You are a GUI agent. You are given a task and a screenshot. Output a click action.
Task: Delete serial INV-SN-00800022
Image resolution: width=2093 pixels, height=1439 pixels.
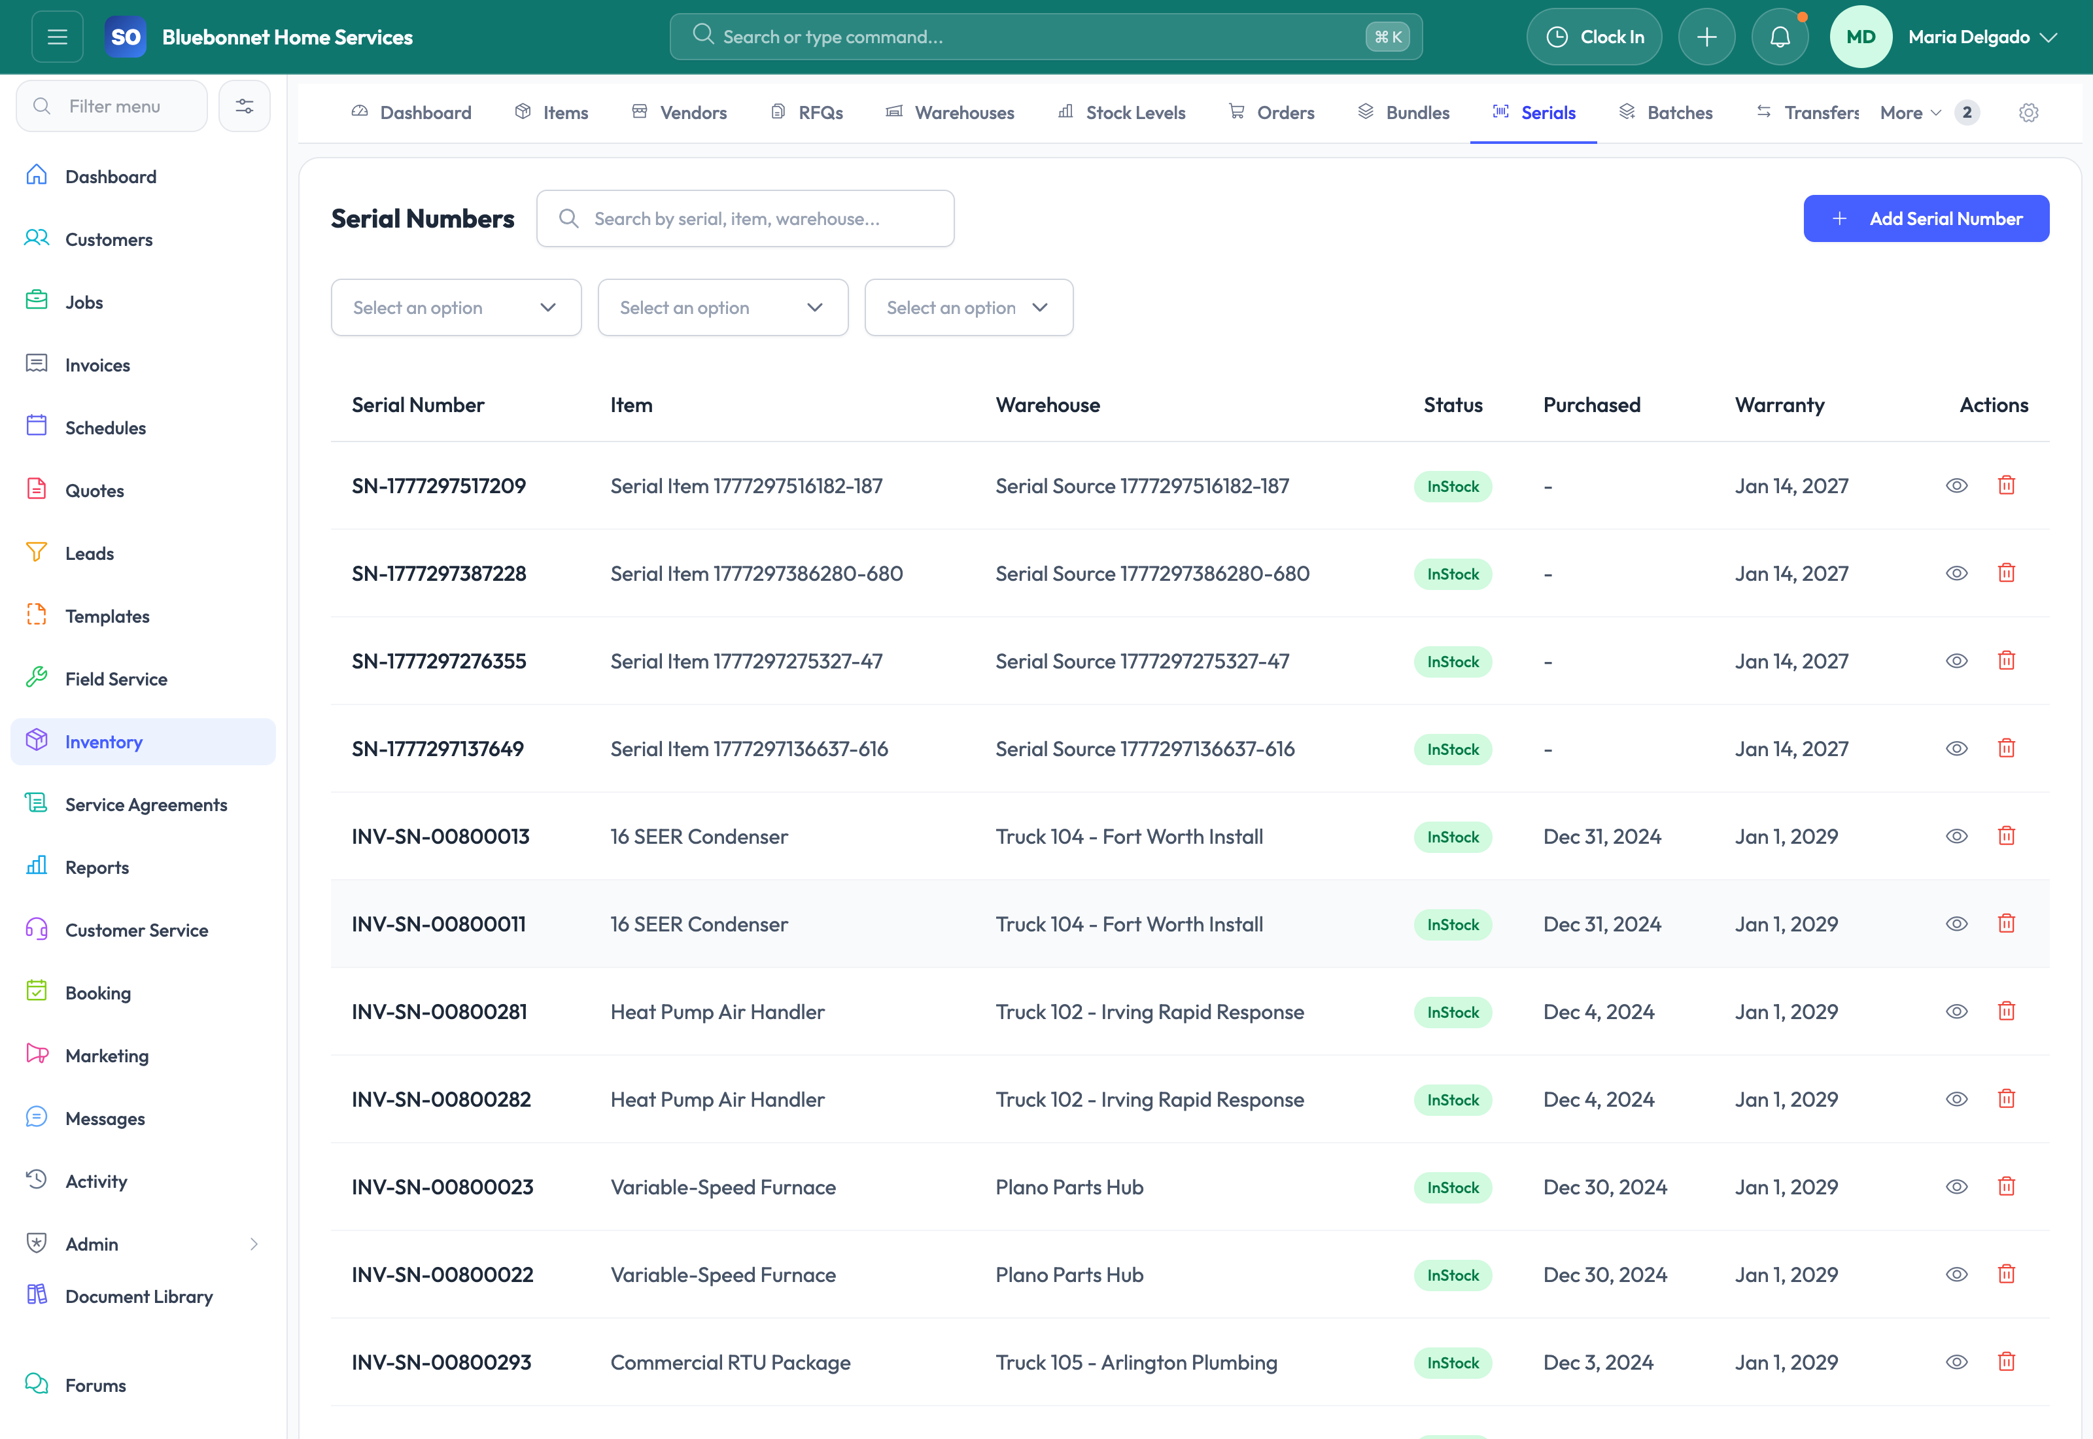(2007, 1274)
